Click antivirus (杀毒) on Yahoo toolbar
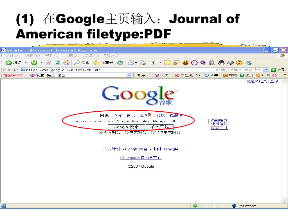Viewport: 288px width, 216px height. coord(211,75)
